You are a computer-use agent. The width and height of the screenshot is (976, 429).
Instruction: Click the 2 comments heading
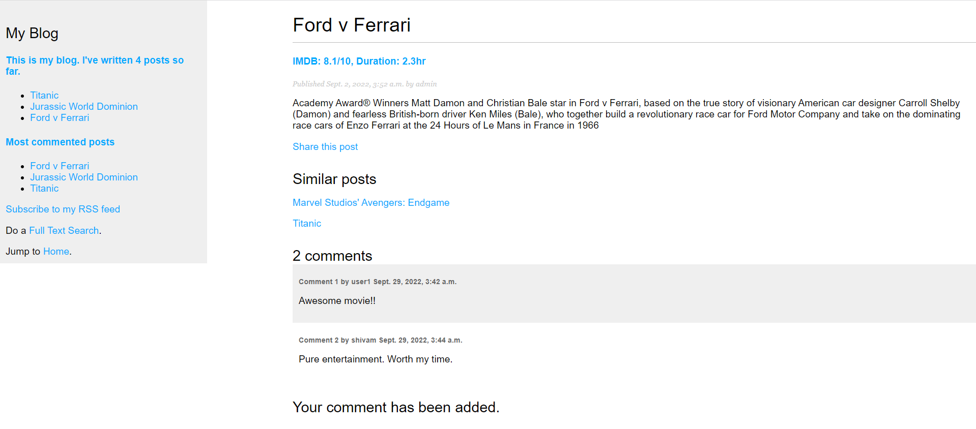332,256
